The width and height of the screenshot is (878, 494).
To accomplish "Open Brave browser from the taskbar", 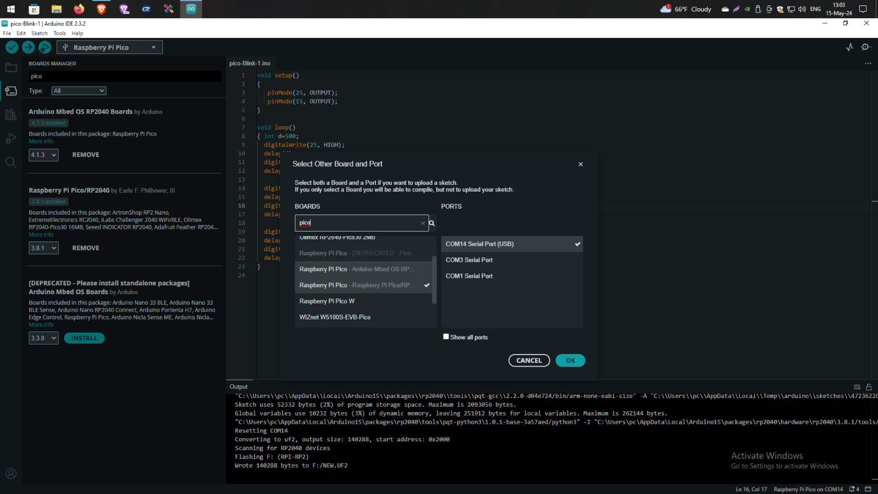I will pos(102,9).
